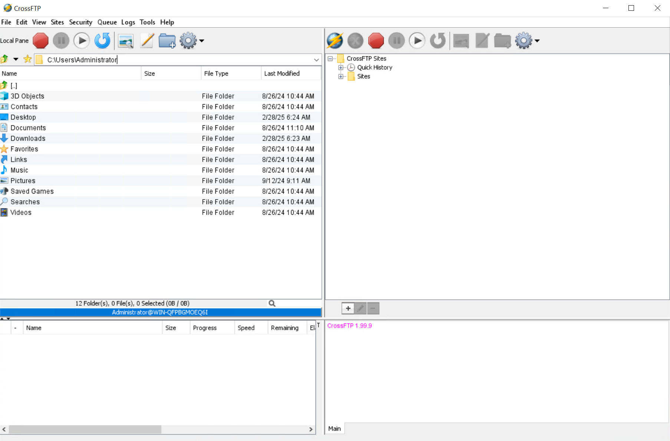Click the Disconnect icon in remote toolbar
670x441 pixels.
pos(355,41)
